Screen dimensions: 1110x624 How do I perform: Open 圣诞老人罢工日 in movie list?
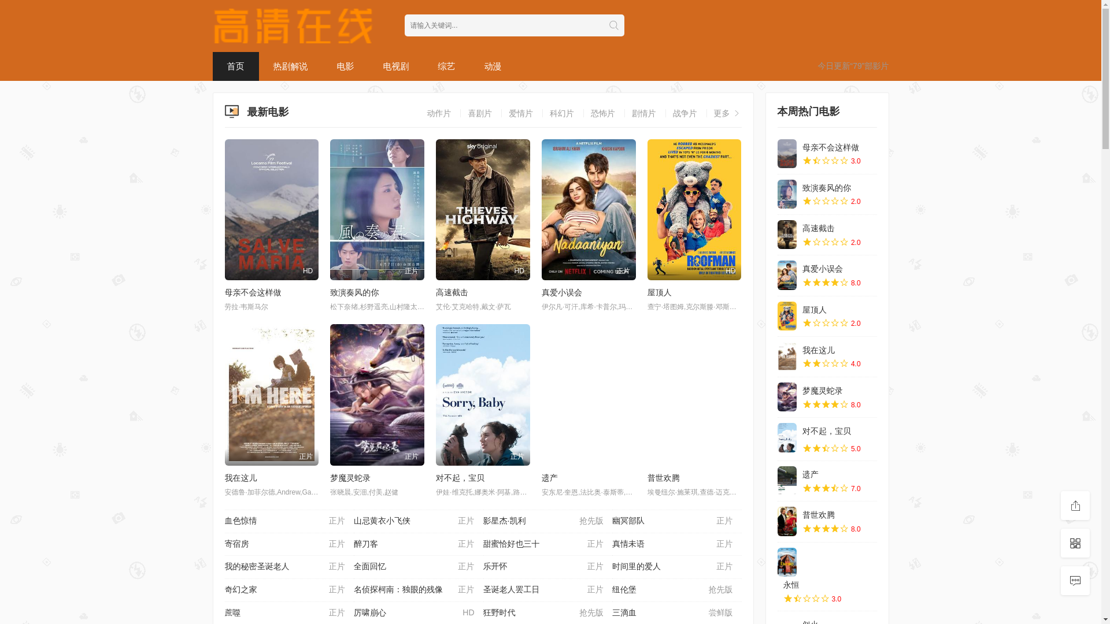512,590
